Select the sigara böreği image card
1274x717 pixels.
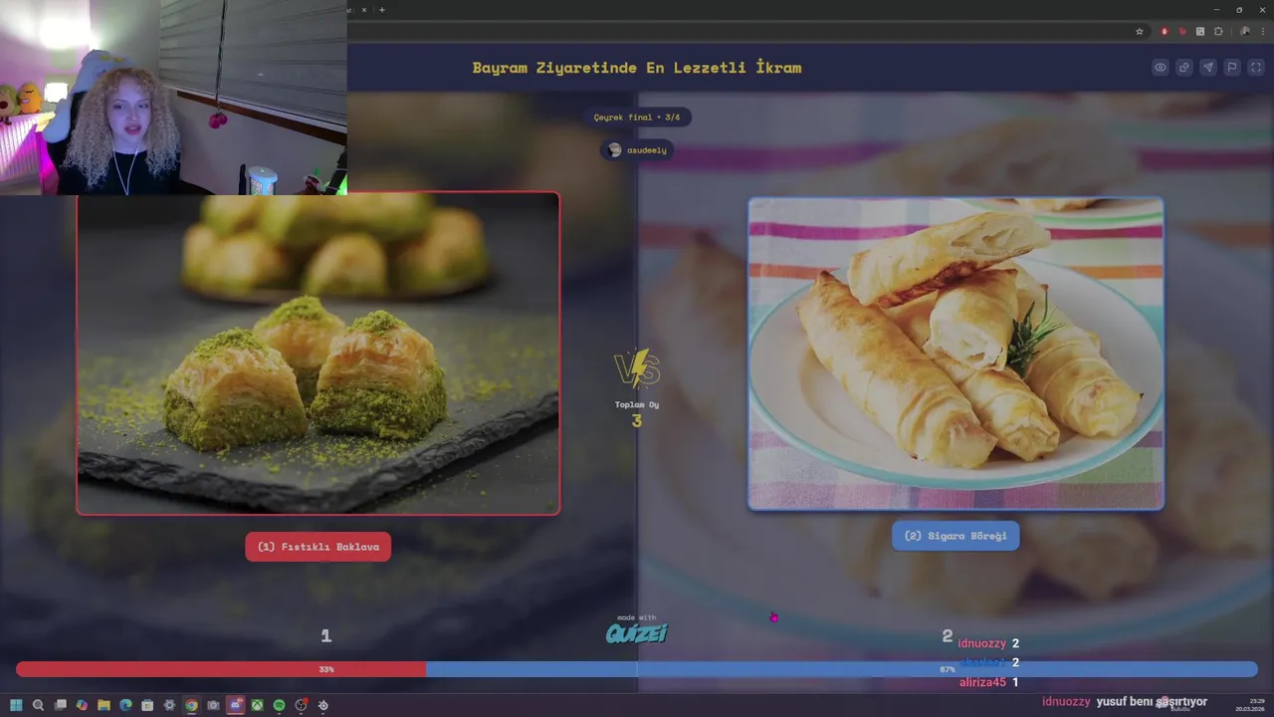pyautogui.click(x=955, y=354)
